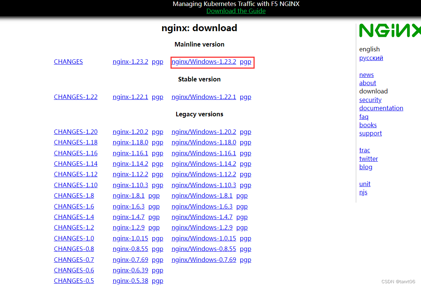This screenshot has height=287, width=421.
Task: Download nginx/Windows-1.22.1
Action: pos(204,97)
